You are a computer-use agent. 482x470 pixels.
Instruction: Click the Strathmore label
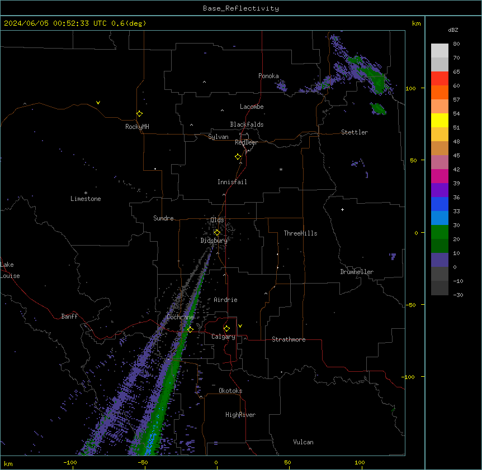coord(289,339)
